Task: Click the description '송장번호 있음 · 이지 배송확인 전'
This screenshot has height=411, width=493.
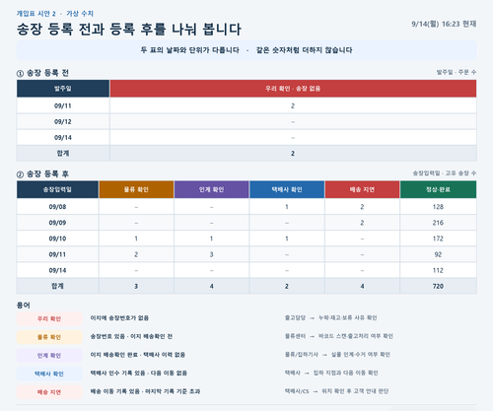Action: point(131,336)
